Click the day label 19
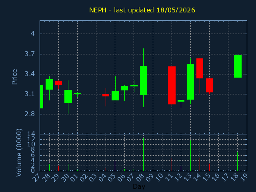 [x=244, y=177]
